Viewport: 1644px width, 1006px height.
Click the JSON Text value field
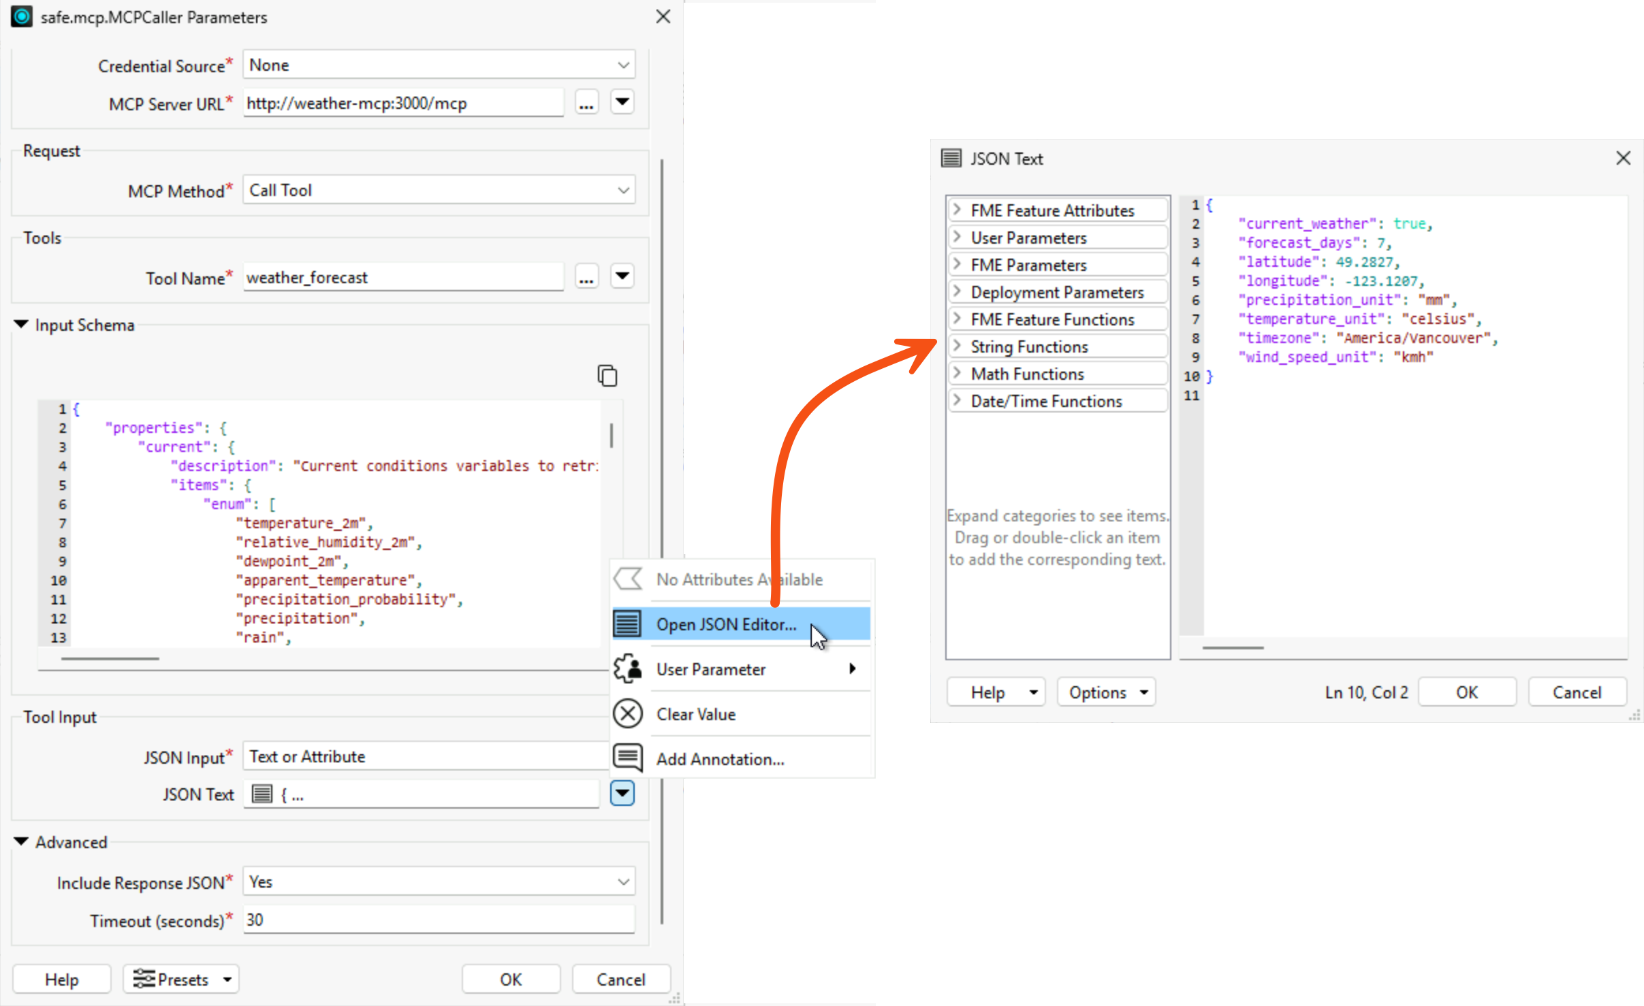click(x=422, y=794)
